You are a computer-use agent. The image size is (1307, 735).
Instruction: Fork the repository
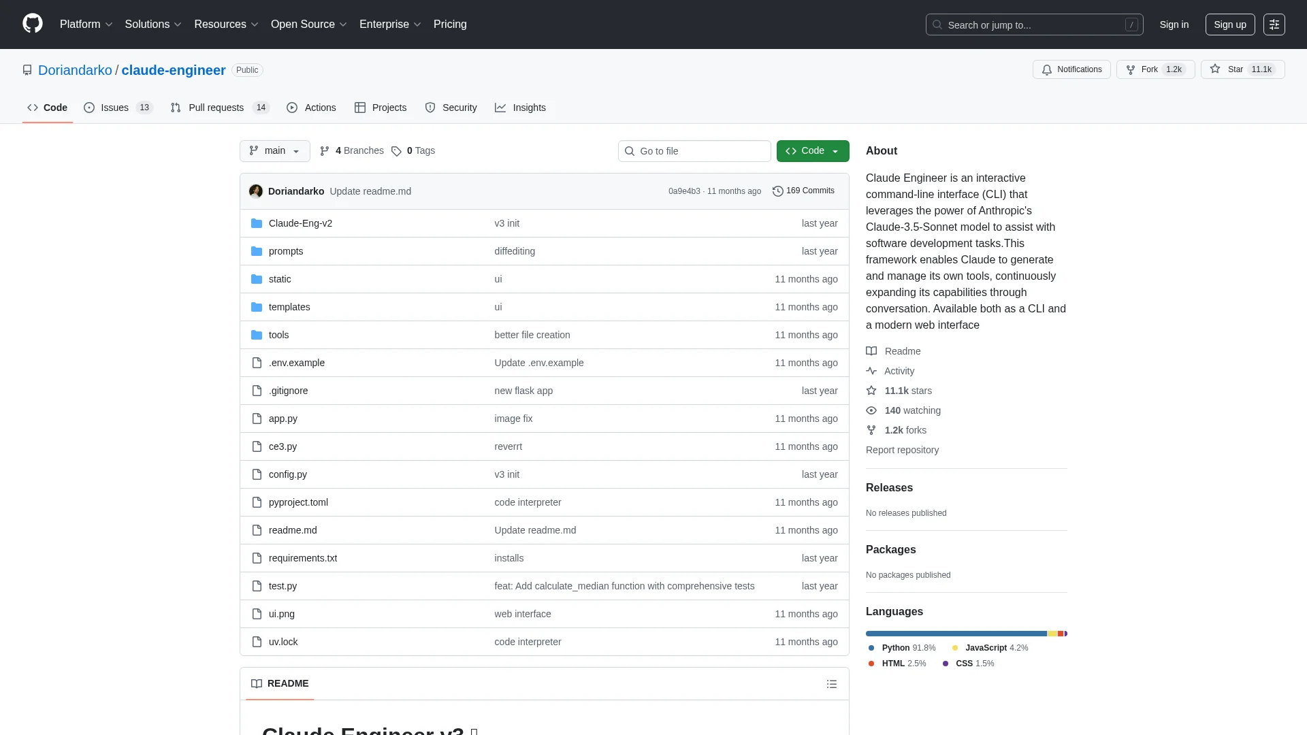(1148, 69)
